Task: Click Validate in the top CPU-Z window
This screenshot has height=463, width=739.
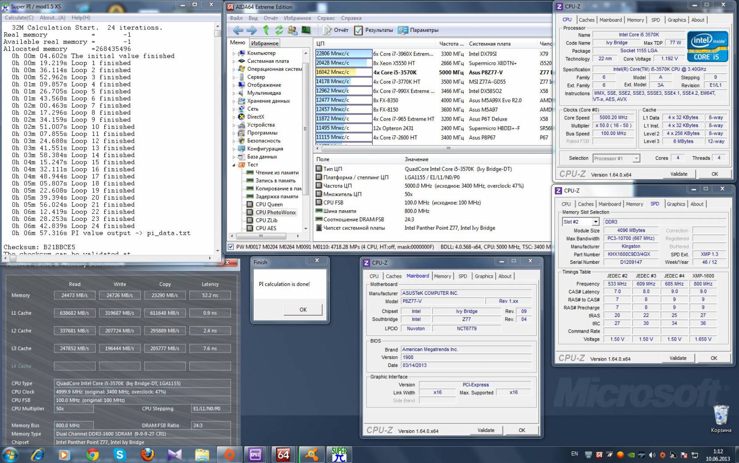Action: tap(678, 174)
